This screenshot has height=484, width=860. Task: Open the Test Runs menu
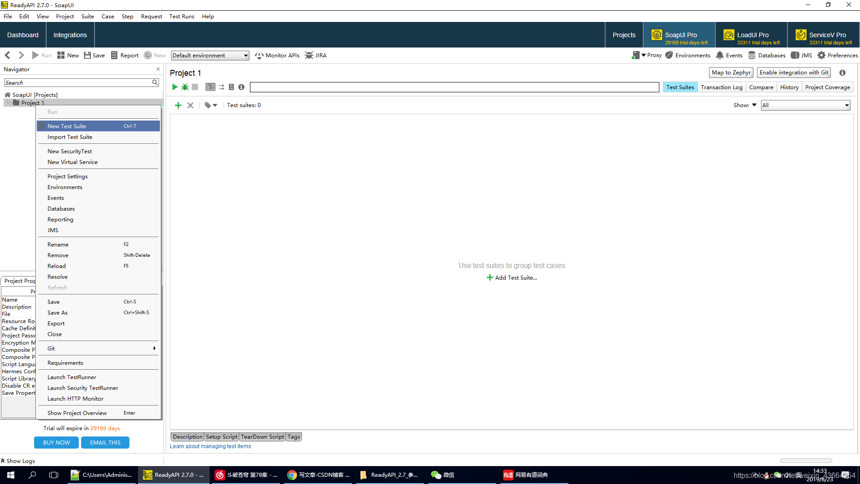tap(181, 16)
